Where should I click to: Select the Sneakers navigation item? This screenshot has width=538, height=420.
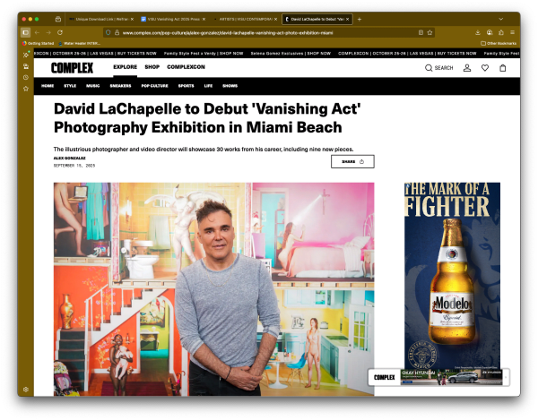coord(120,86)
